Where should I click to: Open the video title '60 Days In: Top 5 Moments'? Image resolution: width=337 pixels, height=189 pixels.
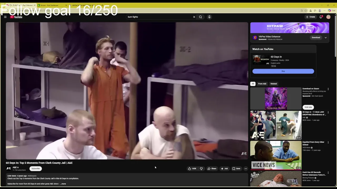pyautogui.click(x=39, y=163)
